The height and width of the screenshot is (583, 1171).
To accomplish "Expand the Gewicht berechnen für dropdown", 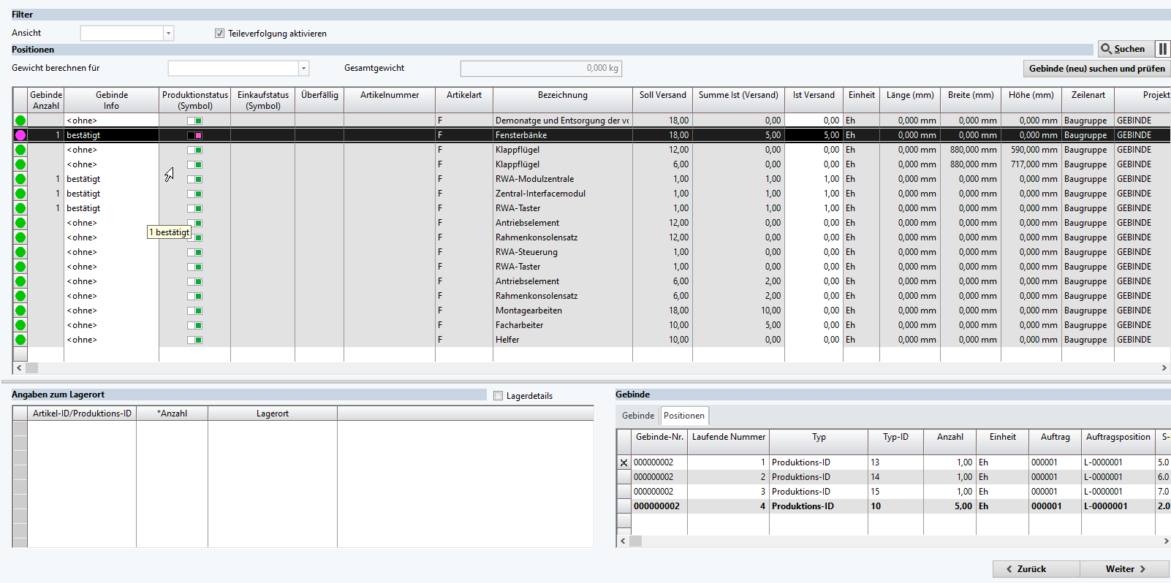I will (303, 68).
